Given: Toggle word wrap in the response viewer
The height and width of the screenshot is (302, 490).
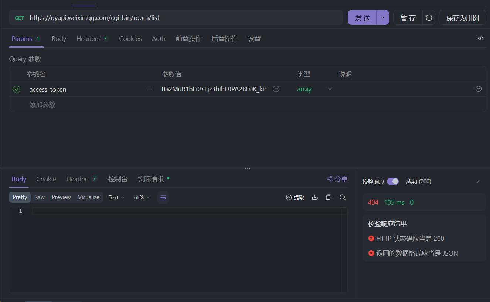Looking at the screenshot, I should (x=163, y=197).
